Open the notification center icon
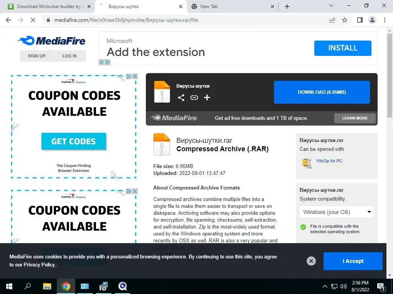The image size is (393, 294). [x=381, y=287]
